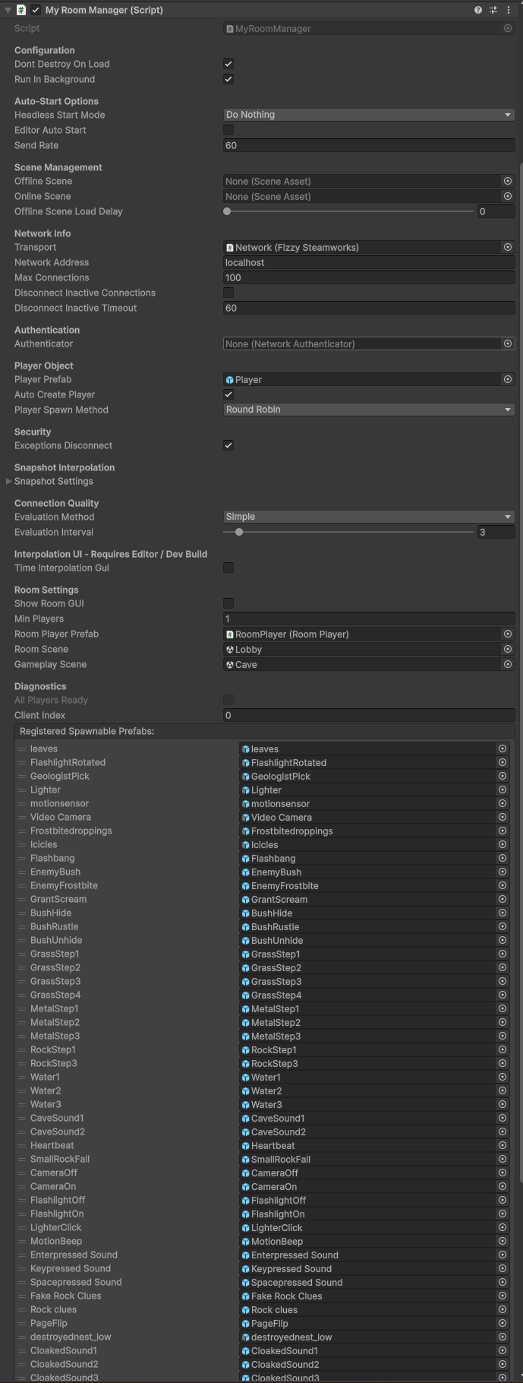The image size is (523, 1383).
Task: Open object picker for Gameplay Scene
Action: [x=508, y=664]
